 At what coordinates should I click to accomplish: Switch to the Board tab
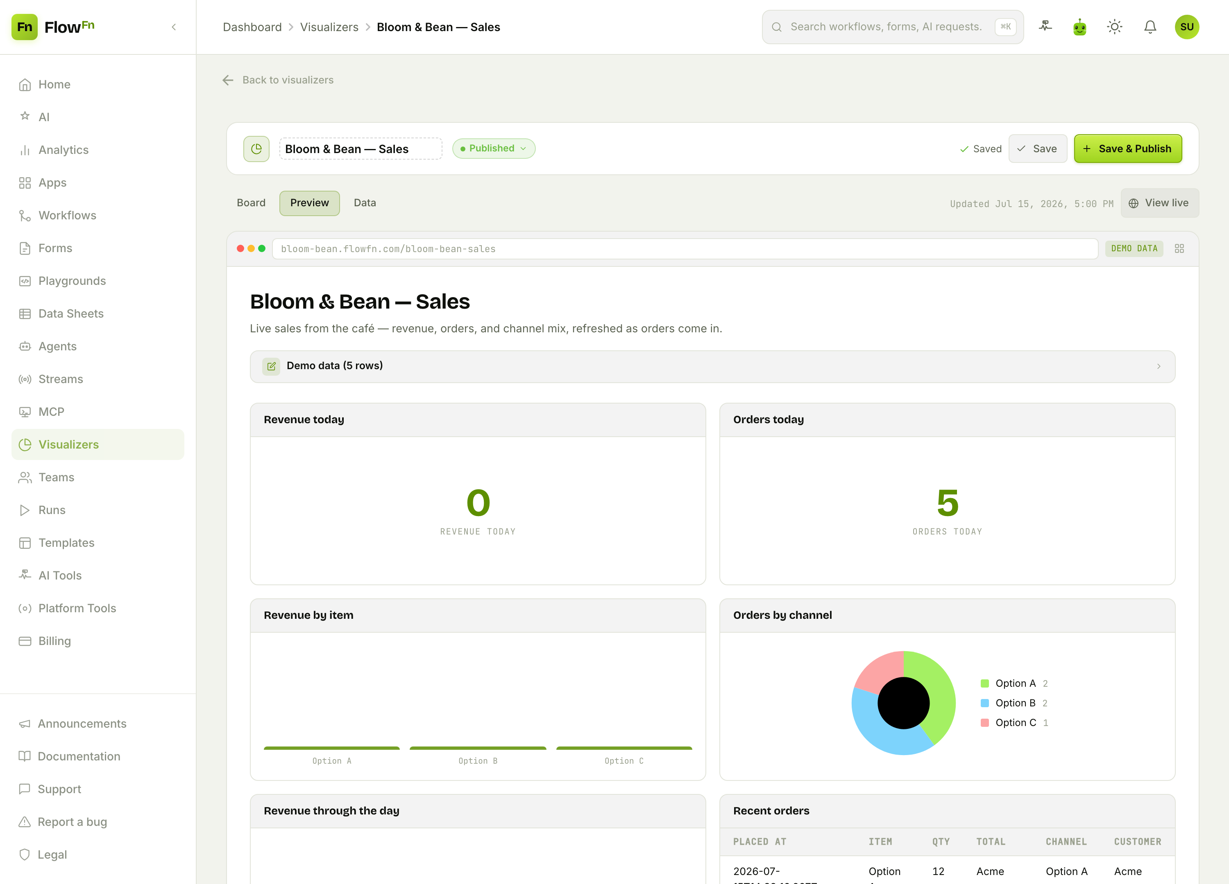(251, 203)
